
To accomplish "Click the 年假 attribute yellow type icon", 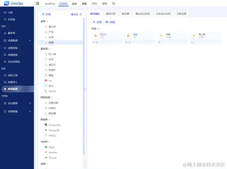I will click(x=161, y=36).
